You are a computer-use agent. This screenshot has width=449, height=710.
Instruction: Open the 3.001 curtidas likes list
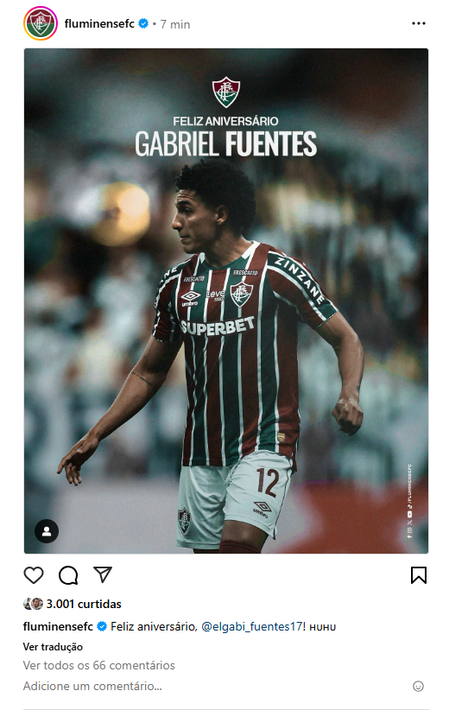pyautogui.click(x=84, y=604)
